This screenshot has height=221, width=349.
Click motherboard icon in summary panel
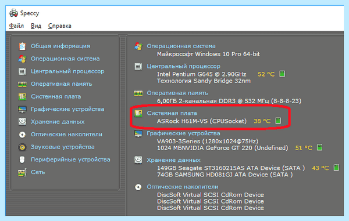click(138, 113)
